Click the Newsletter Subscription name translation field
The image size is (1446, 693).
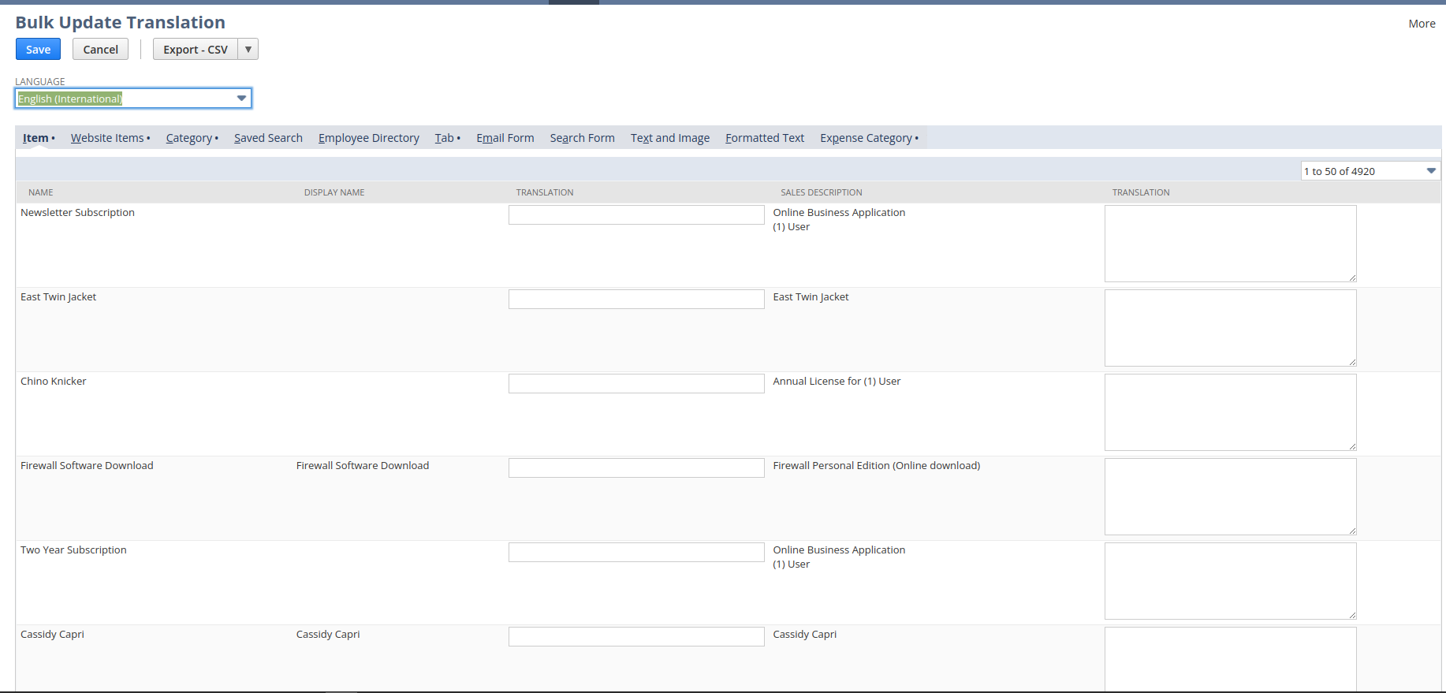(x=635, y=214)
